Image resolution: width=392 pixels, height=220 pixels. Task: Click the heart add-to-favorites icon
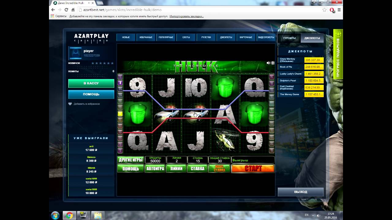70,104
